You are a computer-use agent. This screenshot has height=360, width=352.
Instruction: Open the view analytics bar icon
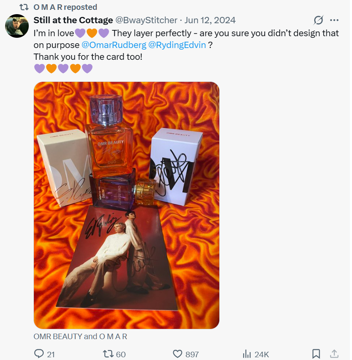click(247, 354)
